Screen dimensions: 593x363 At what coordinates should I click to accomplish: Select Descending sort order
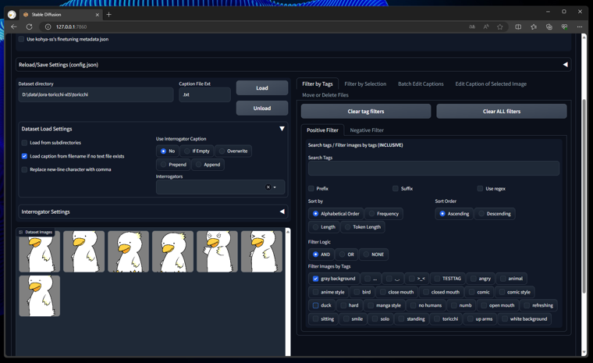pyautogui.click(x=481, y=213)
